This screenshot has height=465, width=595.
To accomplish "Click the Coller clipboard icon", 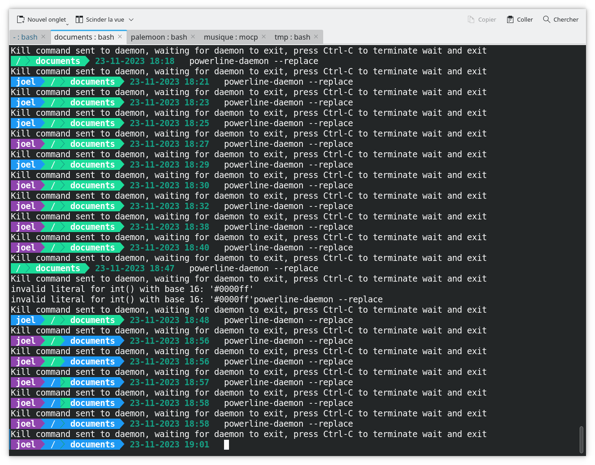I will [x=510, y=19].
